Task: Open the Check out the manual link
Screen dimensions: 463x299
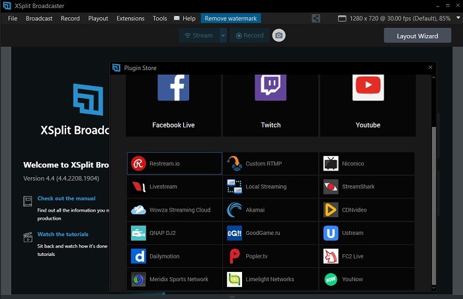Action: pyautogui.click(x=66, y=198)
